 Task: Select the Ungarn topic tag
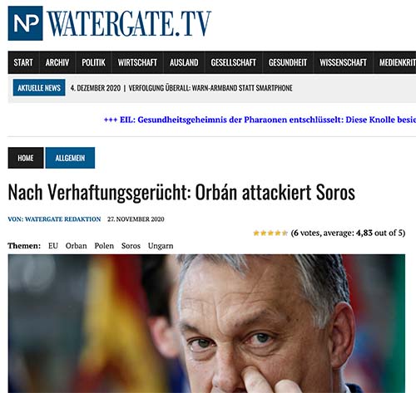pos(161,246)
